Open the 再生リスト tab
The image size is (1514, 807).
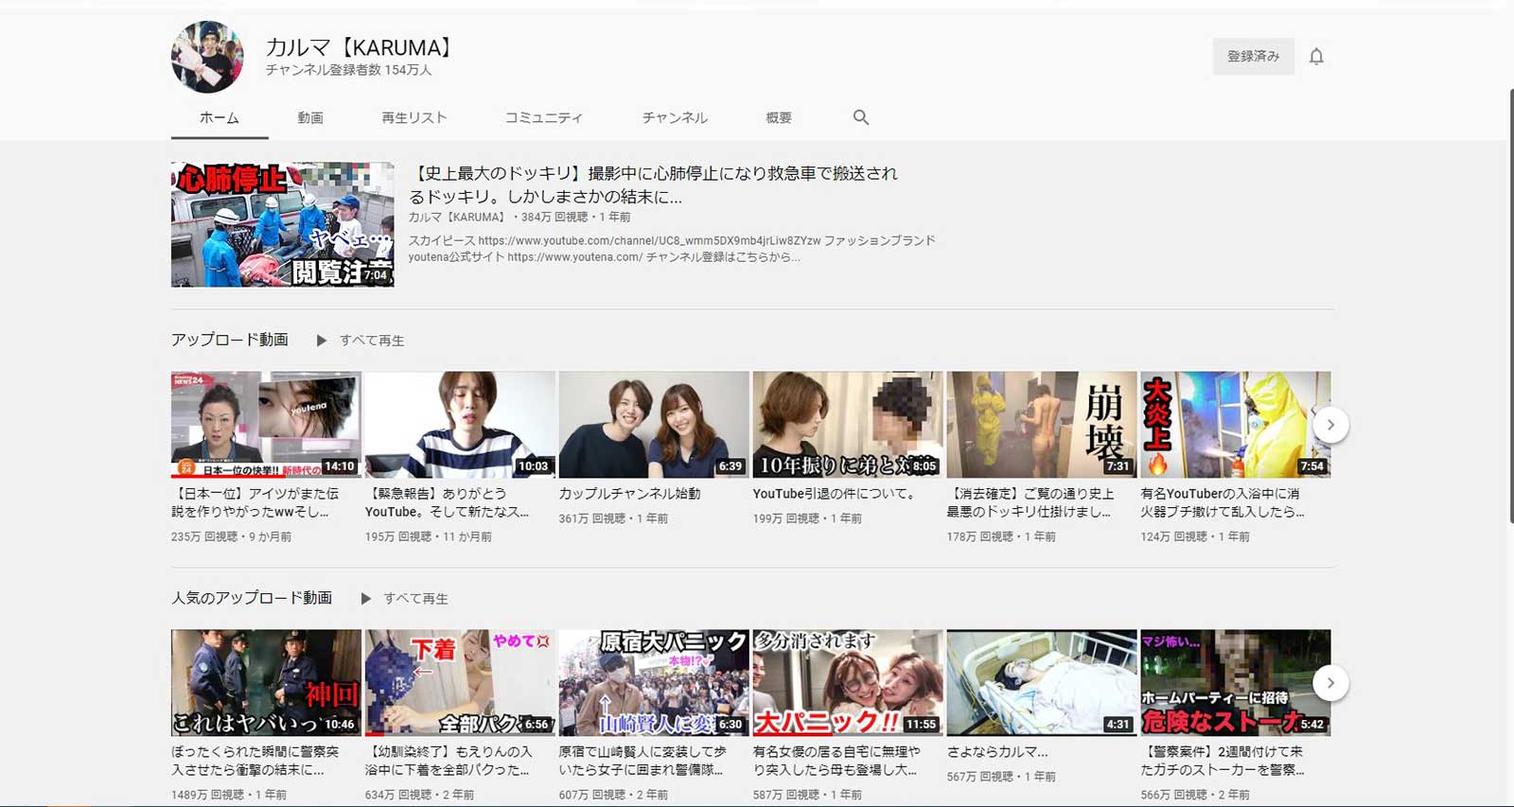[414, 118]
